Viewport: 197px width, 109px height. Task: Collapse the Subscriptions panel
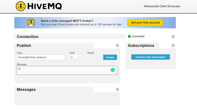coord(173,45)
